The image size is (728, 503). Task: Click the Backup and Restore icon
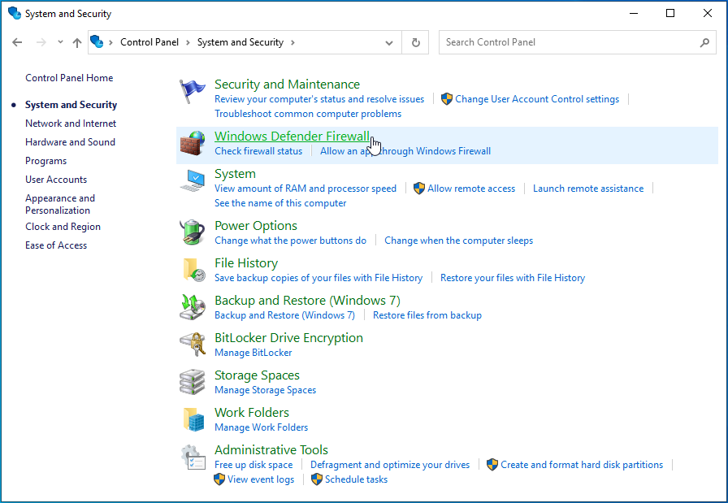click(x=193, y=307)
